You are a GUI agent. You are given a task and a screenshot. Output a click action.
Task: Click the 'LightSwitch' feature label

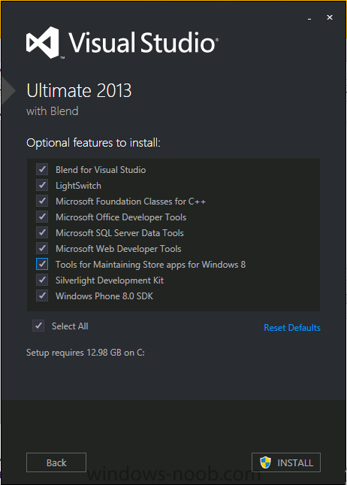(78, 186)
